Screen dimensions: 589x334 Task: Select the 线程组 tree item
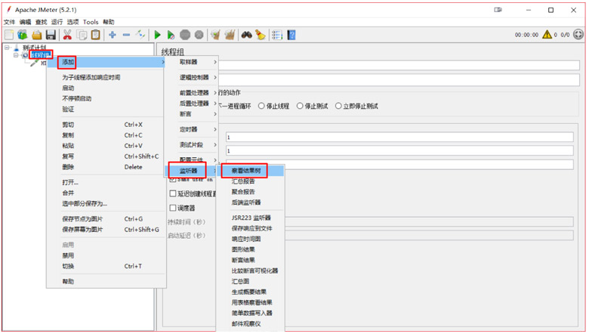click(x=40, y=55)
